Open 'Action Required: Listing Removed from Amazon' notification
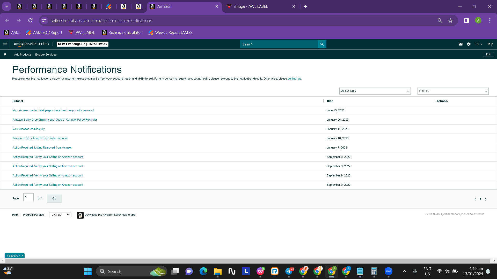 (x=42, y=148)
